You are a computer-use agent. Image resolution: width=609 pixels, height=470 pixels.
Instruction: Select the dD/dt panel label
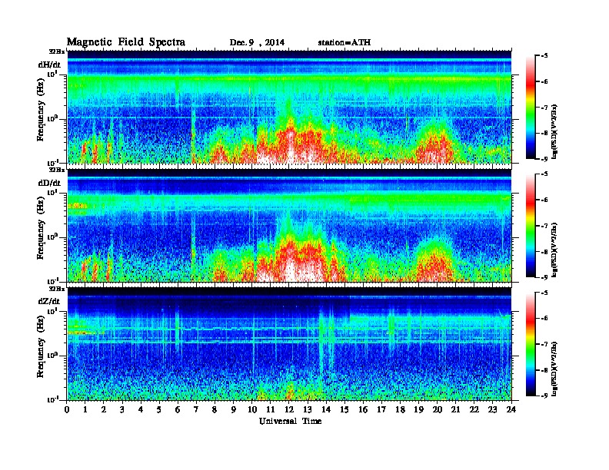(49, 183)
